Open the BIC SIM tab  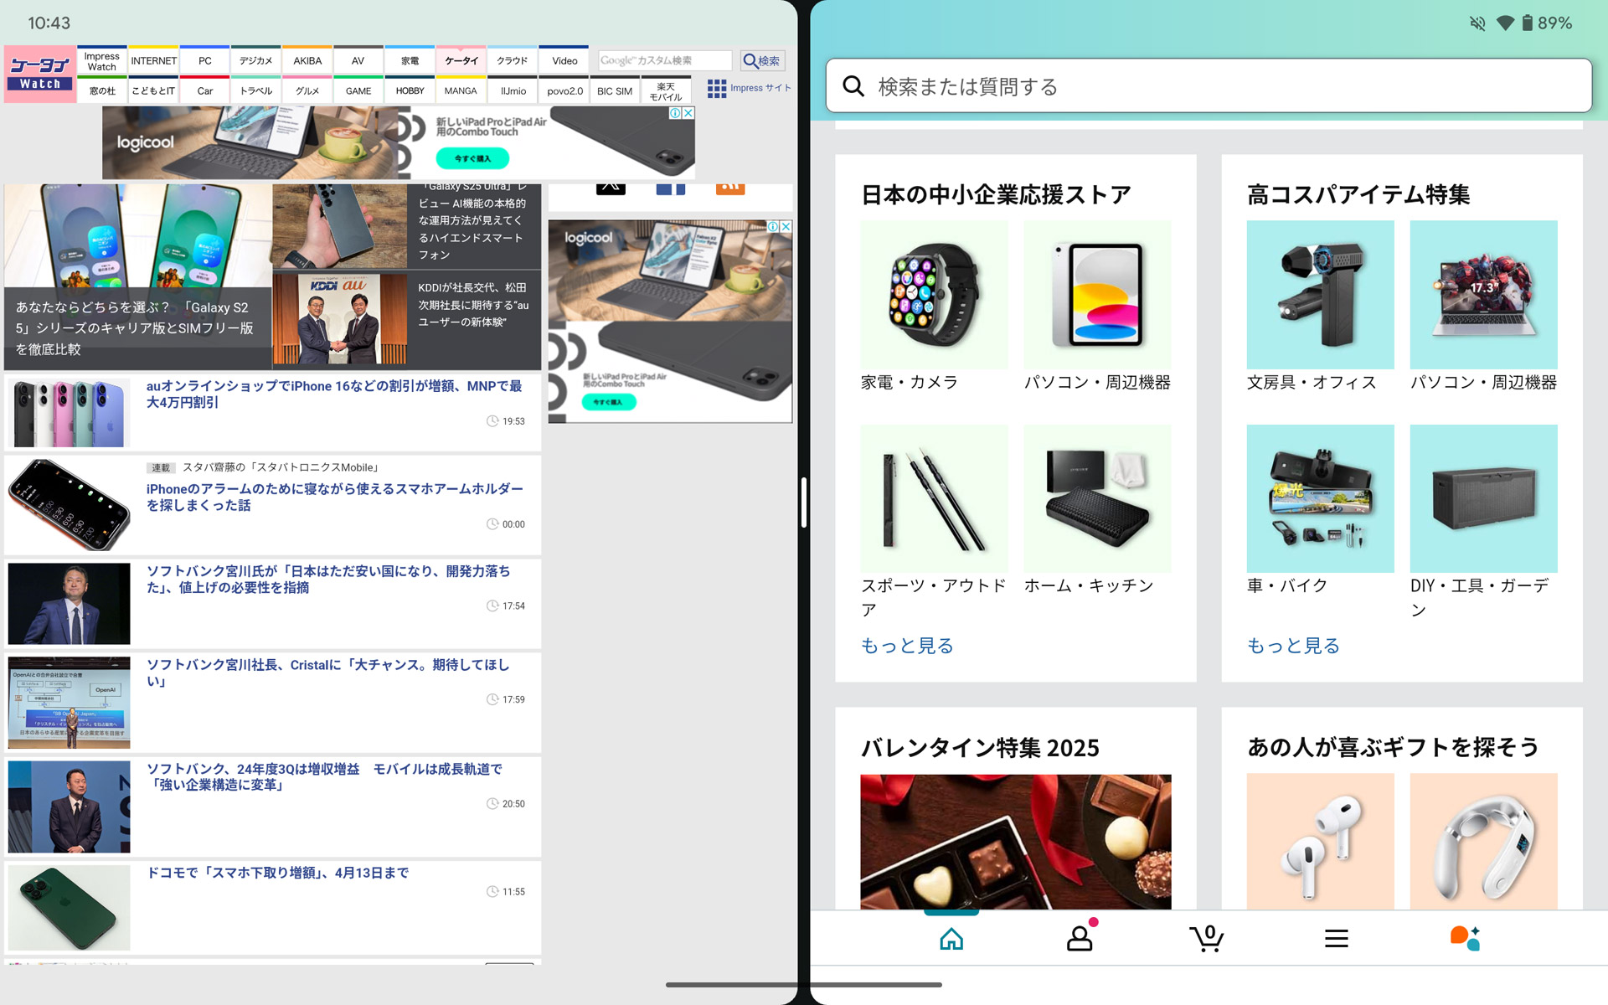615,90
